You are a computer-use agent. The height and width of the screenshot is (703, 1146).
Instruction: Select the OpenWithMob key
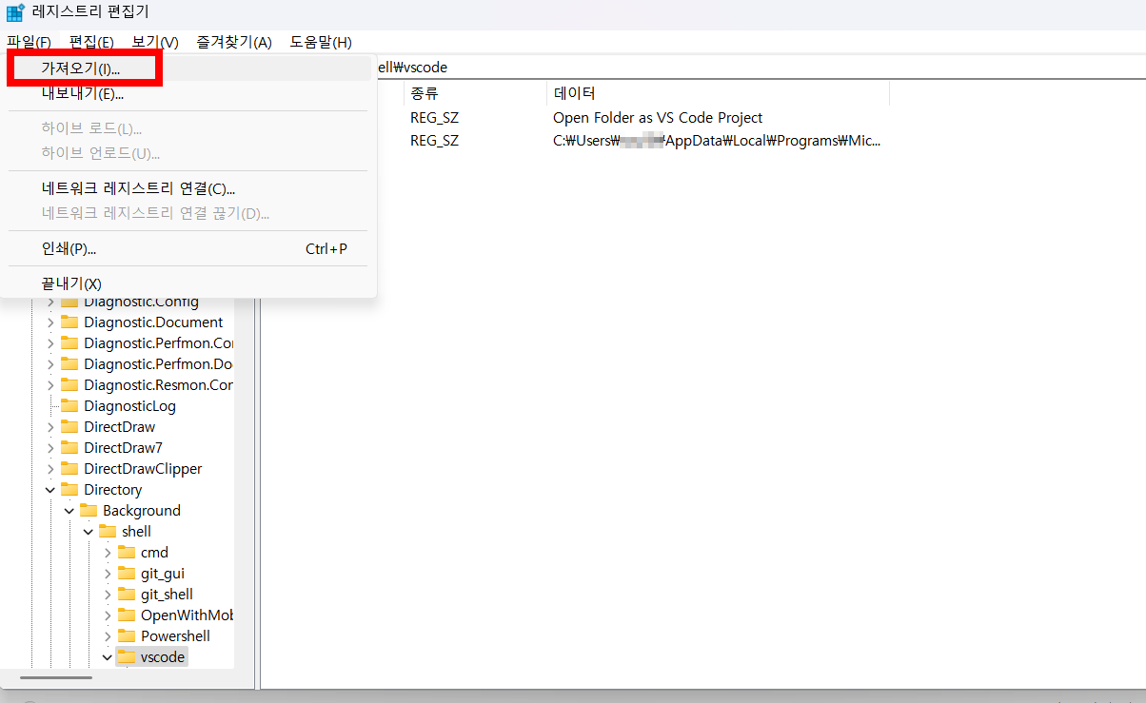tap(187, 615)
